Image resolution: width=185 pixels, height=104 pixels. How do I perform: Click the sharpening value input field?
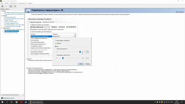coord(87,52)
